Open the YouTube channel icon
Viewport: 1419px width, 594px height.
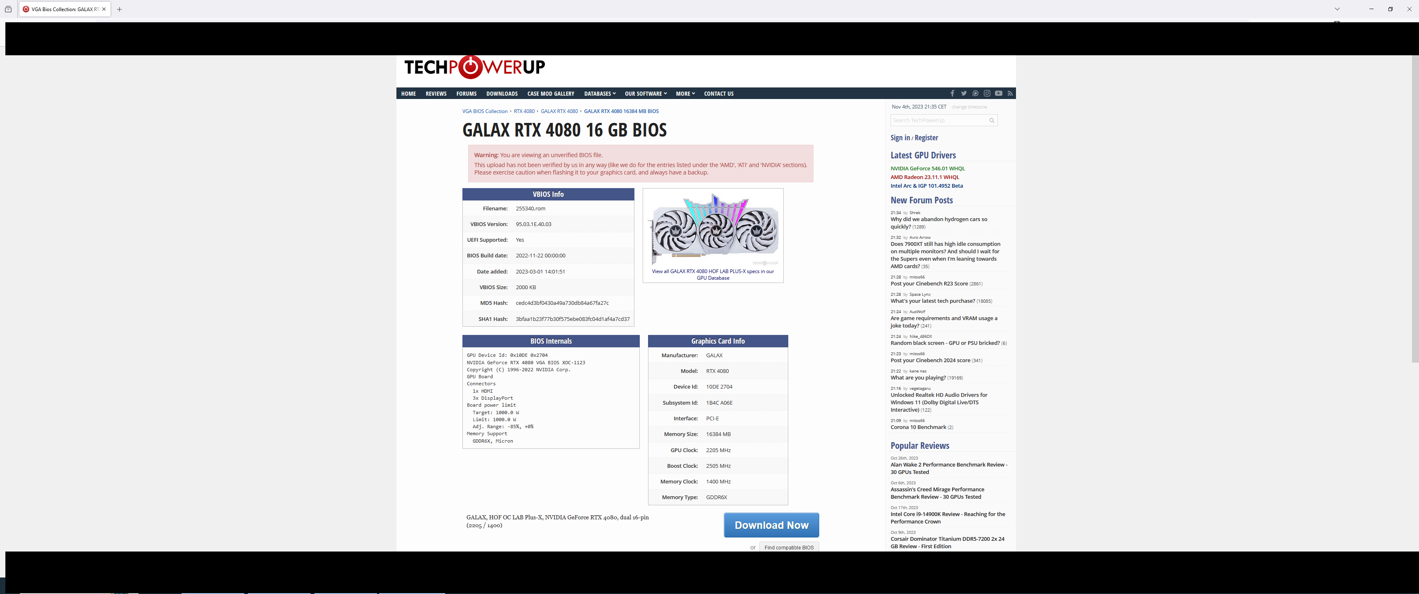998,94
